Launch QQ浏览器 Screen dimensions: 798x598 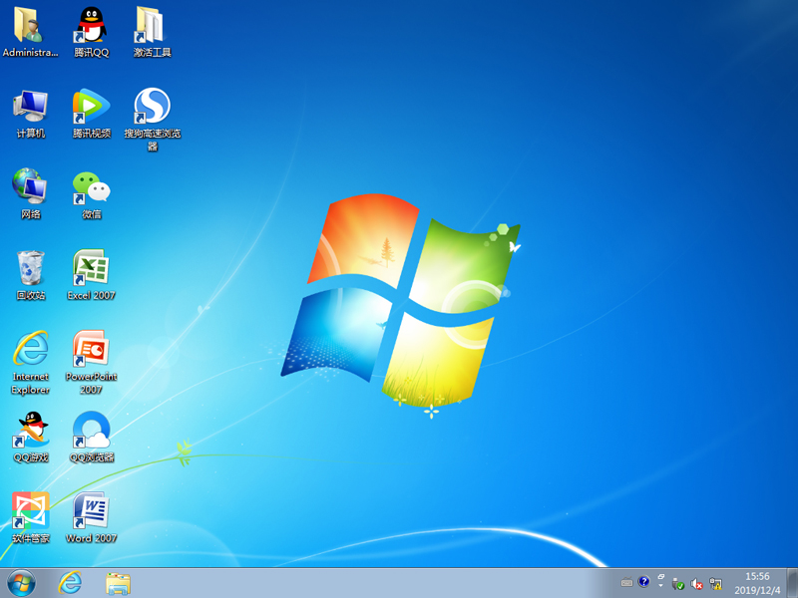point(91,434)
